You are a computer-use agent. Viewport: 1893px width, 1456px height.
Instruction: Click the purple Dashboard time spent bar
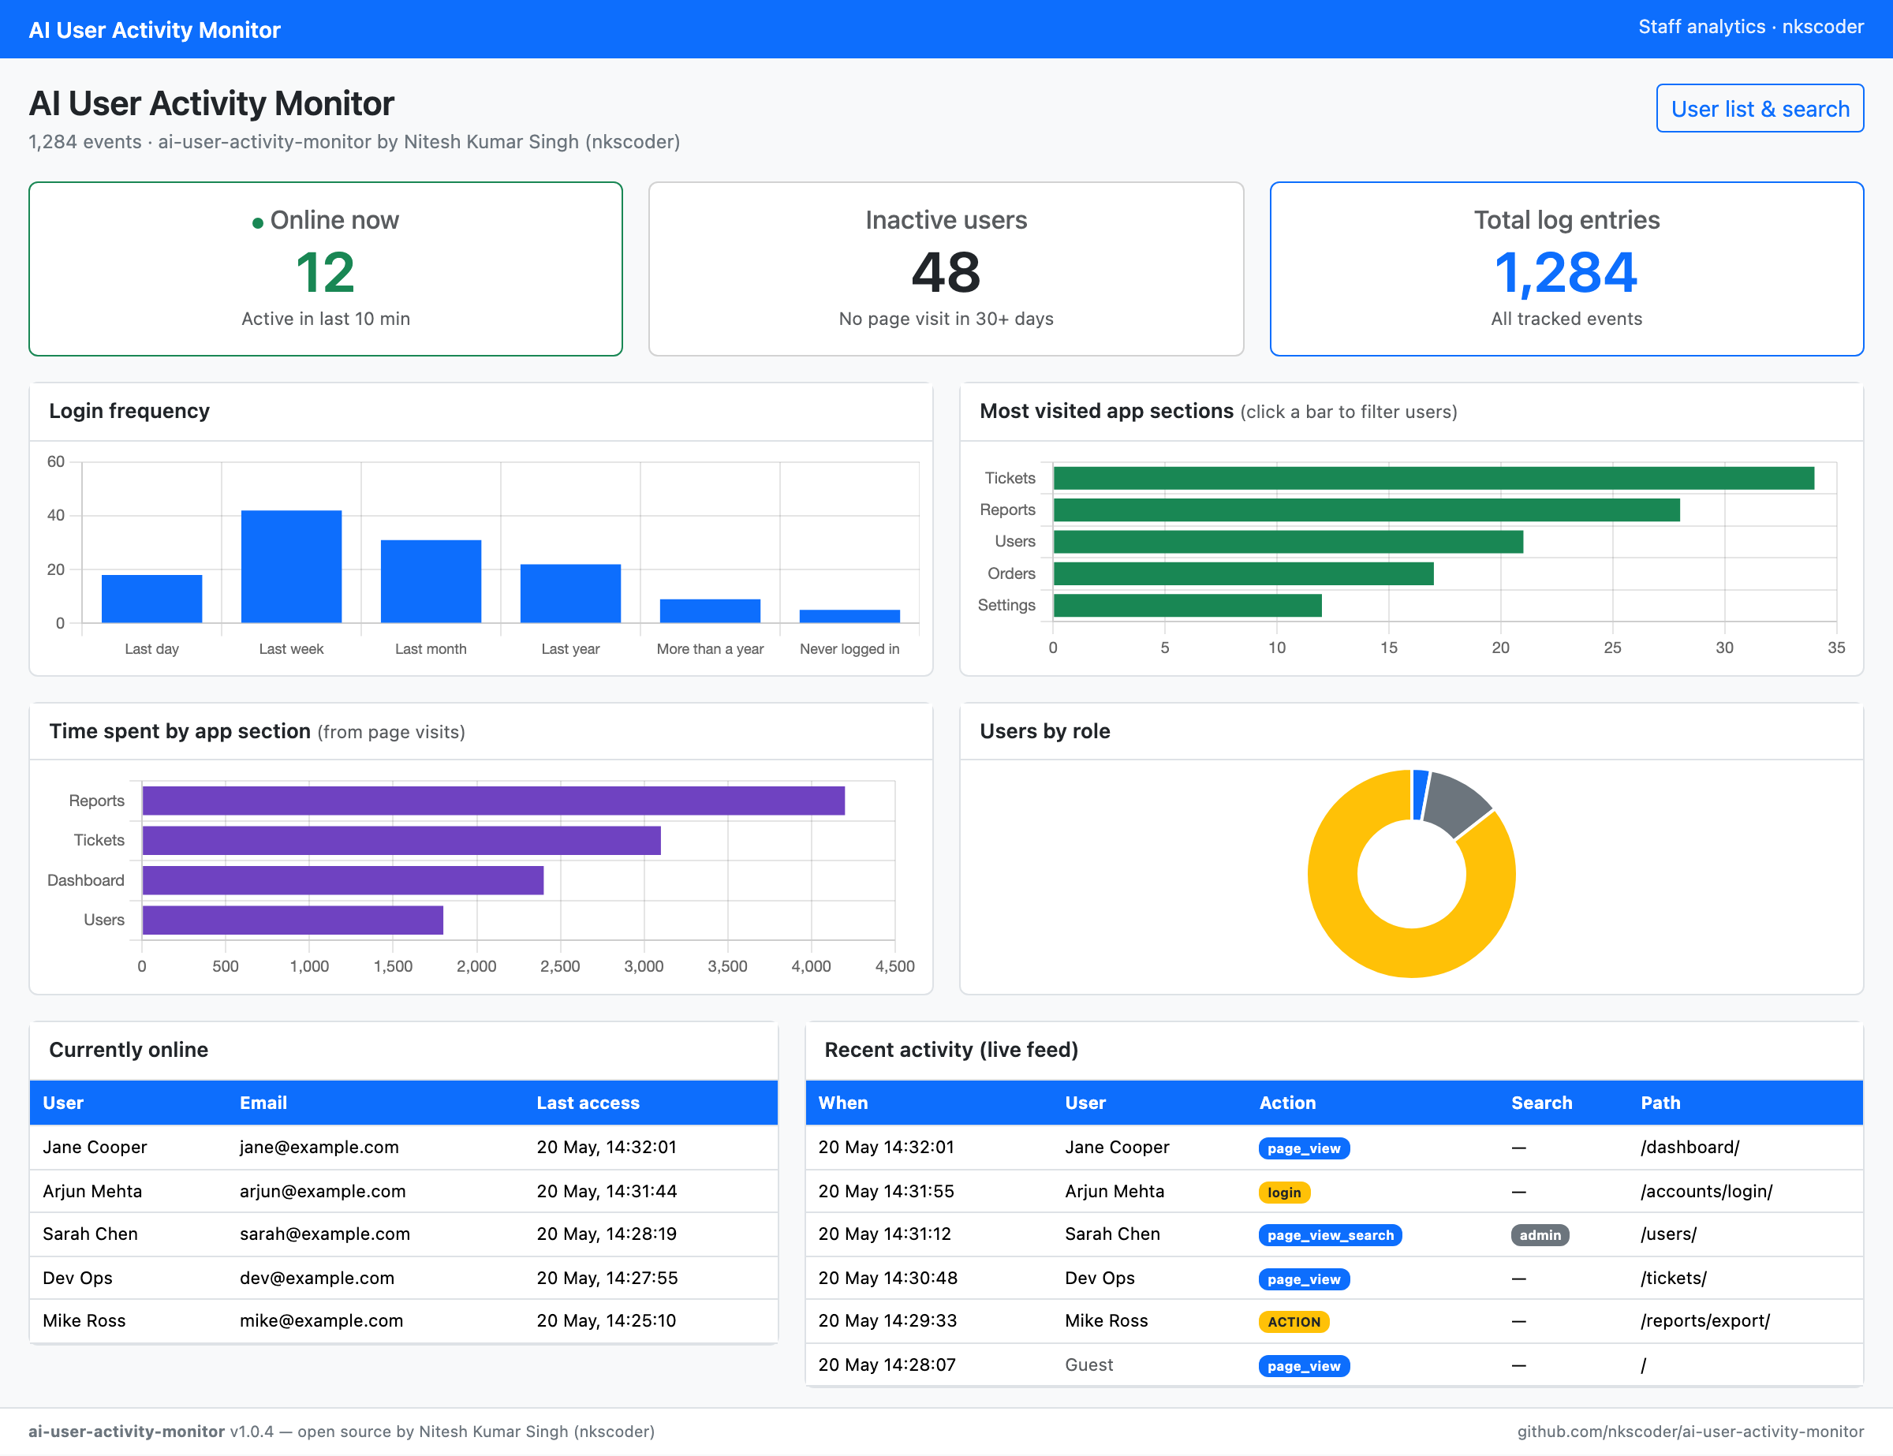[343, 879]
